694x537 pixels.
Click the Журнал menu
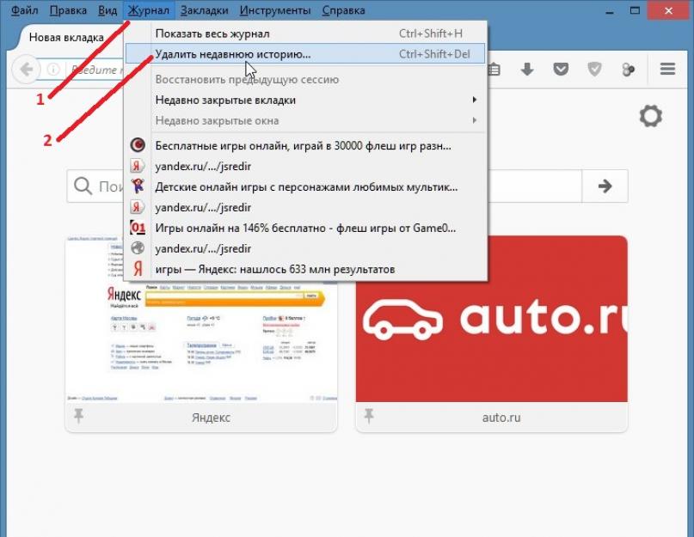[x=149, y=10]
